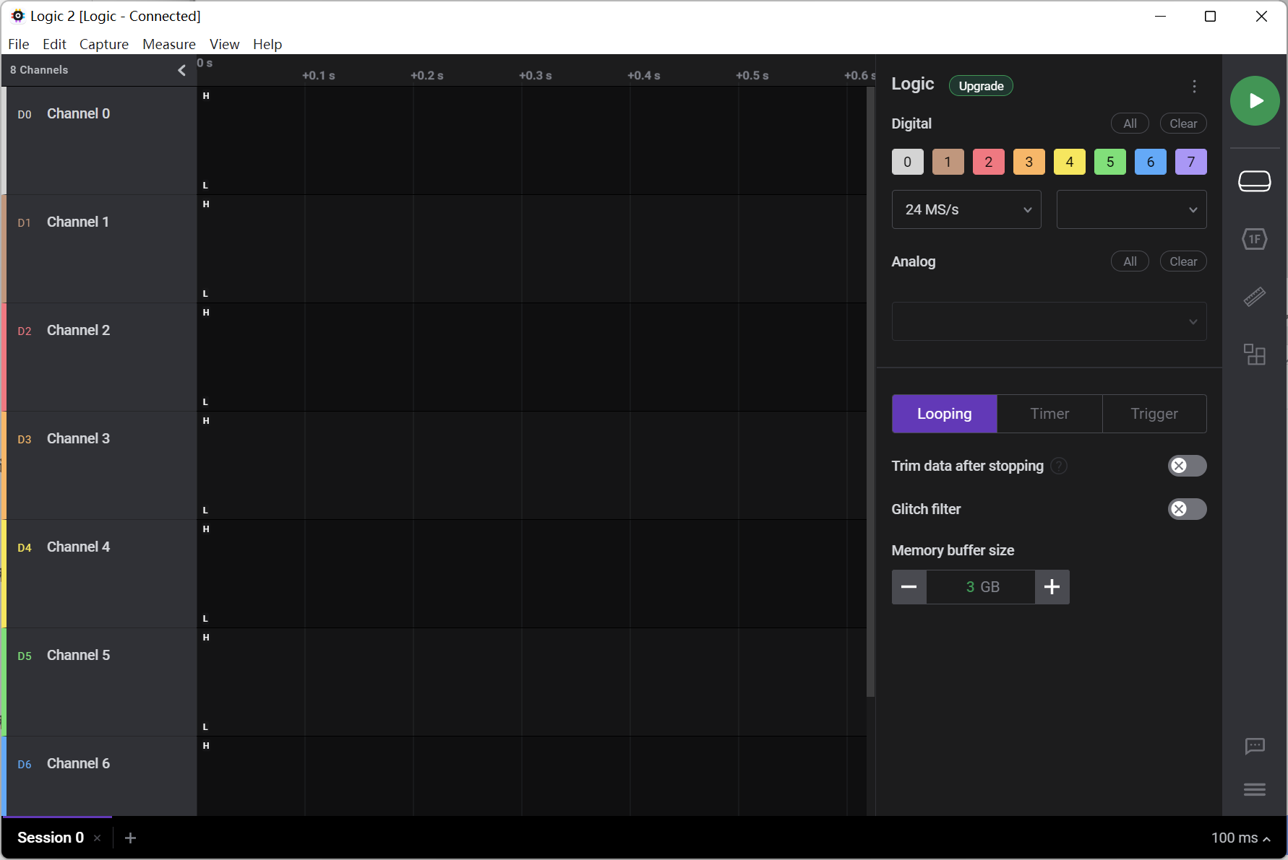Add a new session tab
Viewport: 1288px width, 860px height.
pyautogui.click(x=130, y=838)
